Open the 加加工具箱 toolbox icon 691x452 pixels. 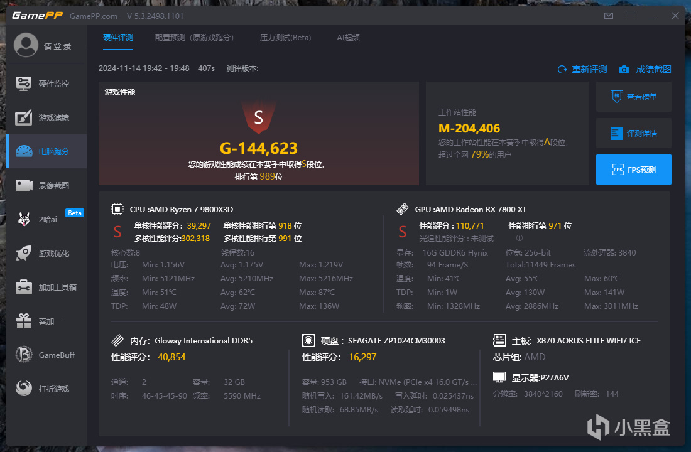pyautogui.click(x=24, y=288)
